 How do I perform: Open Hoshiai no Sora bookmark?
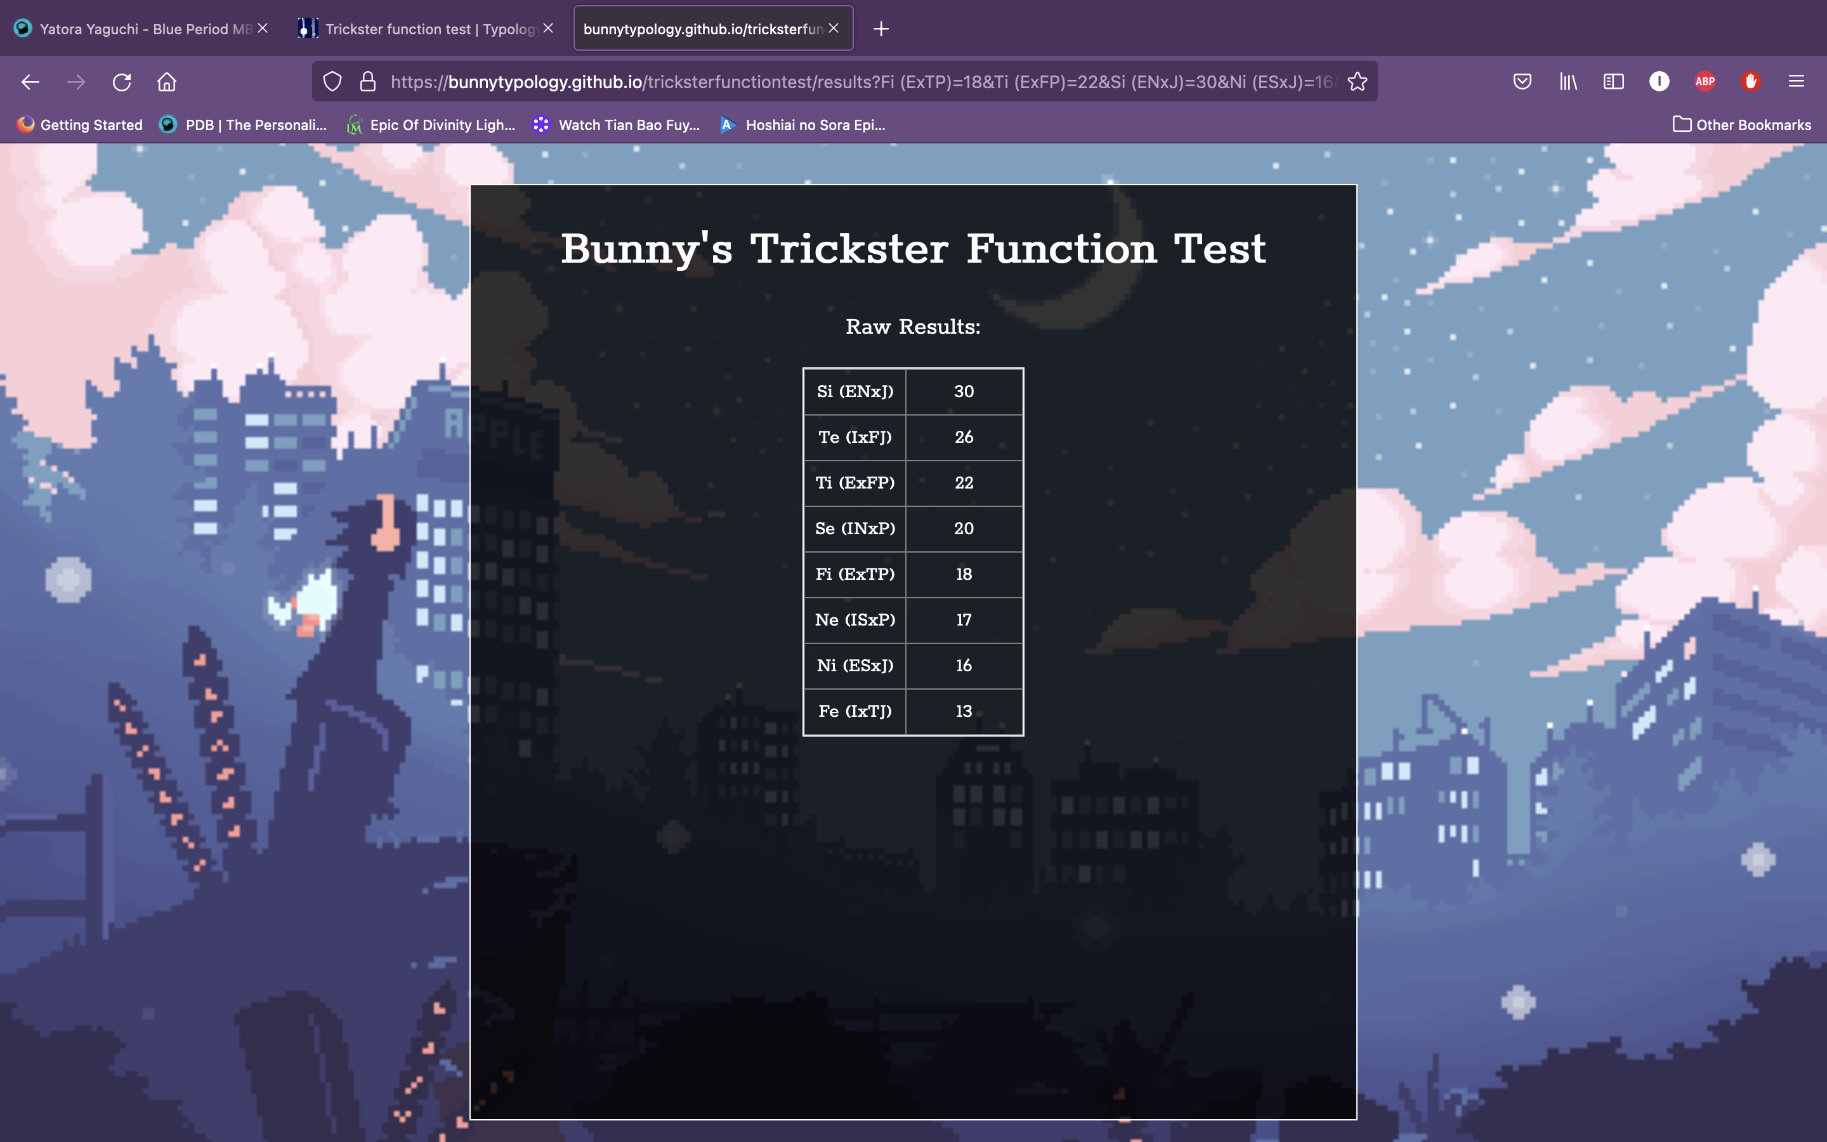(x=802, y=124)
